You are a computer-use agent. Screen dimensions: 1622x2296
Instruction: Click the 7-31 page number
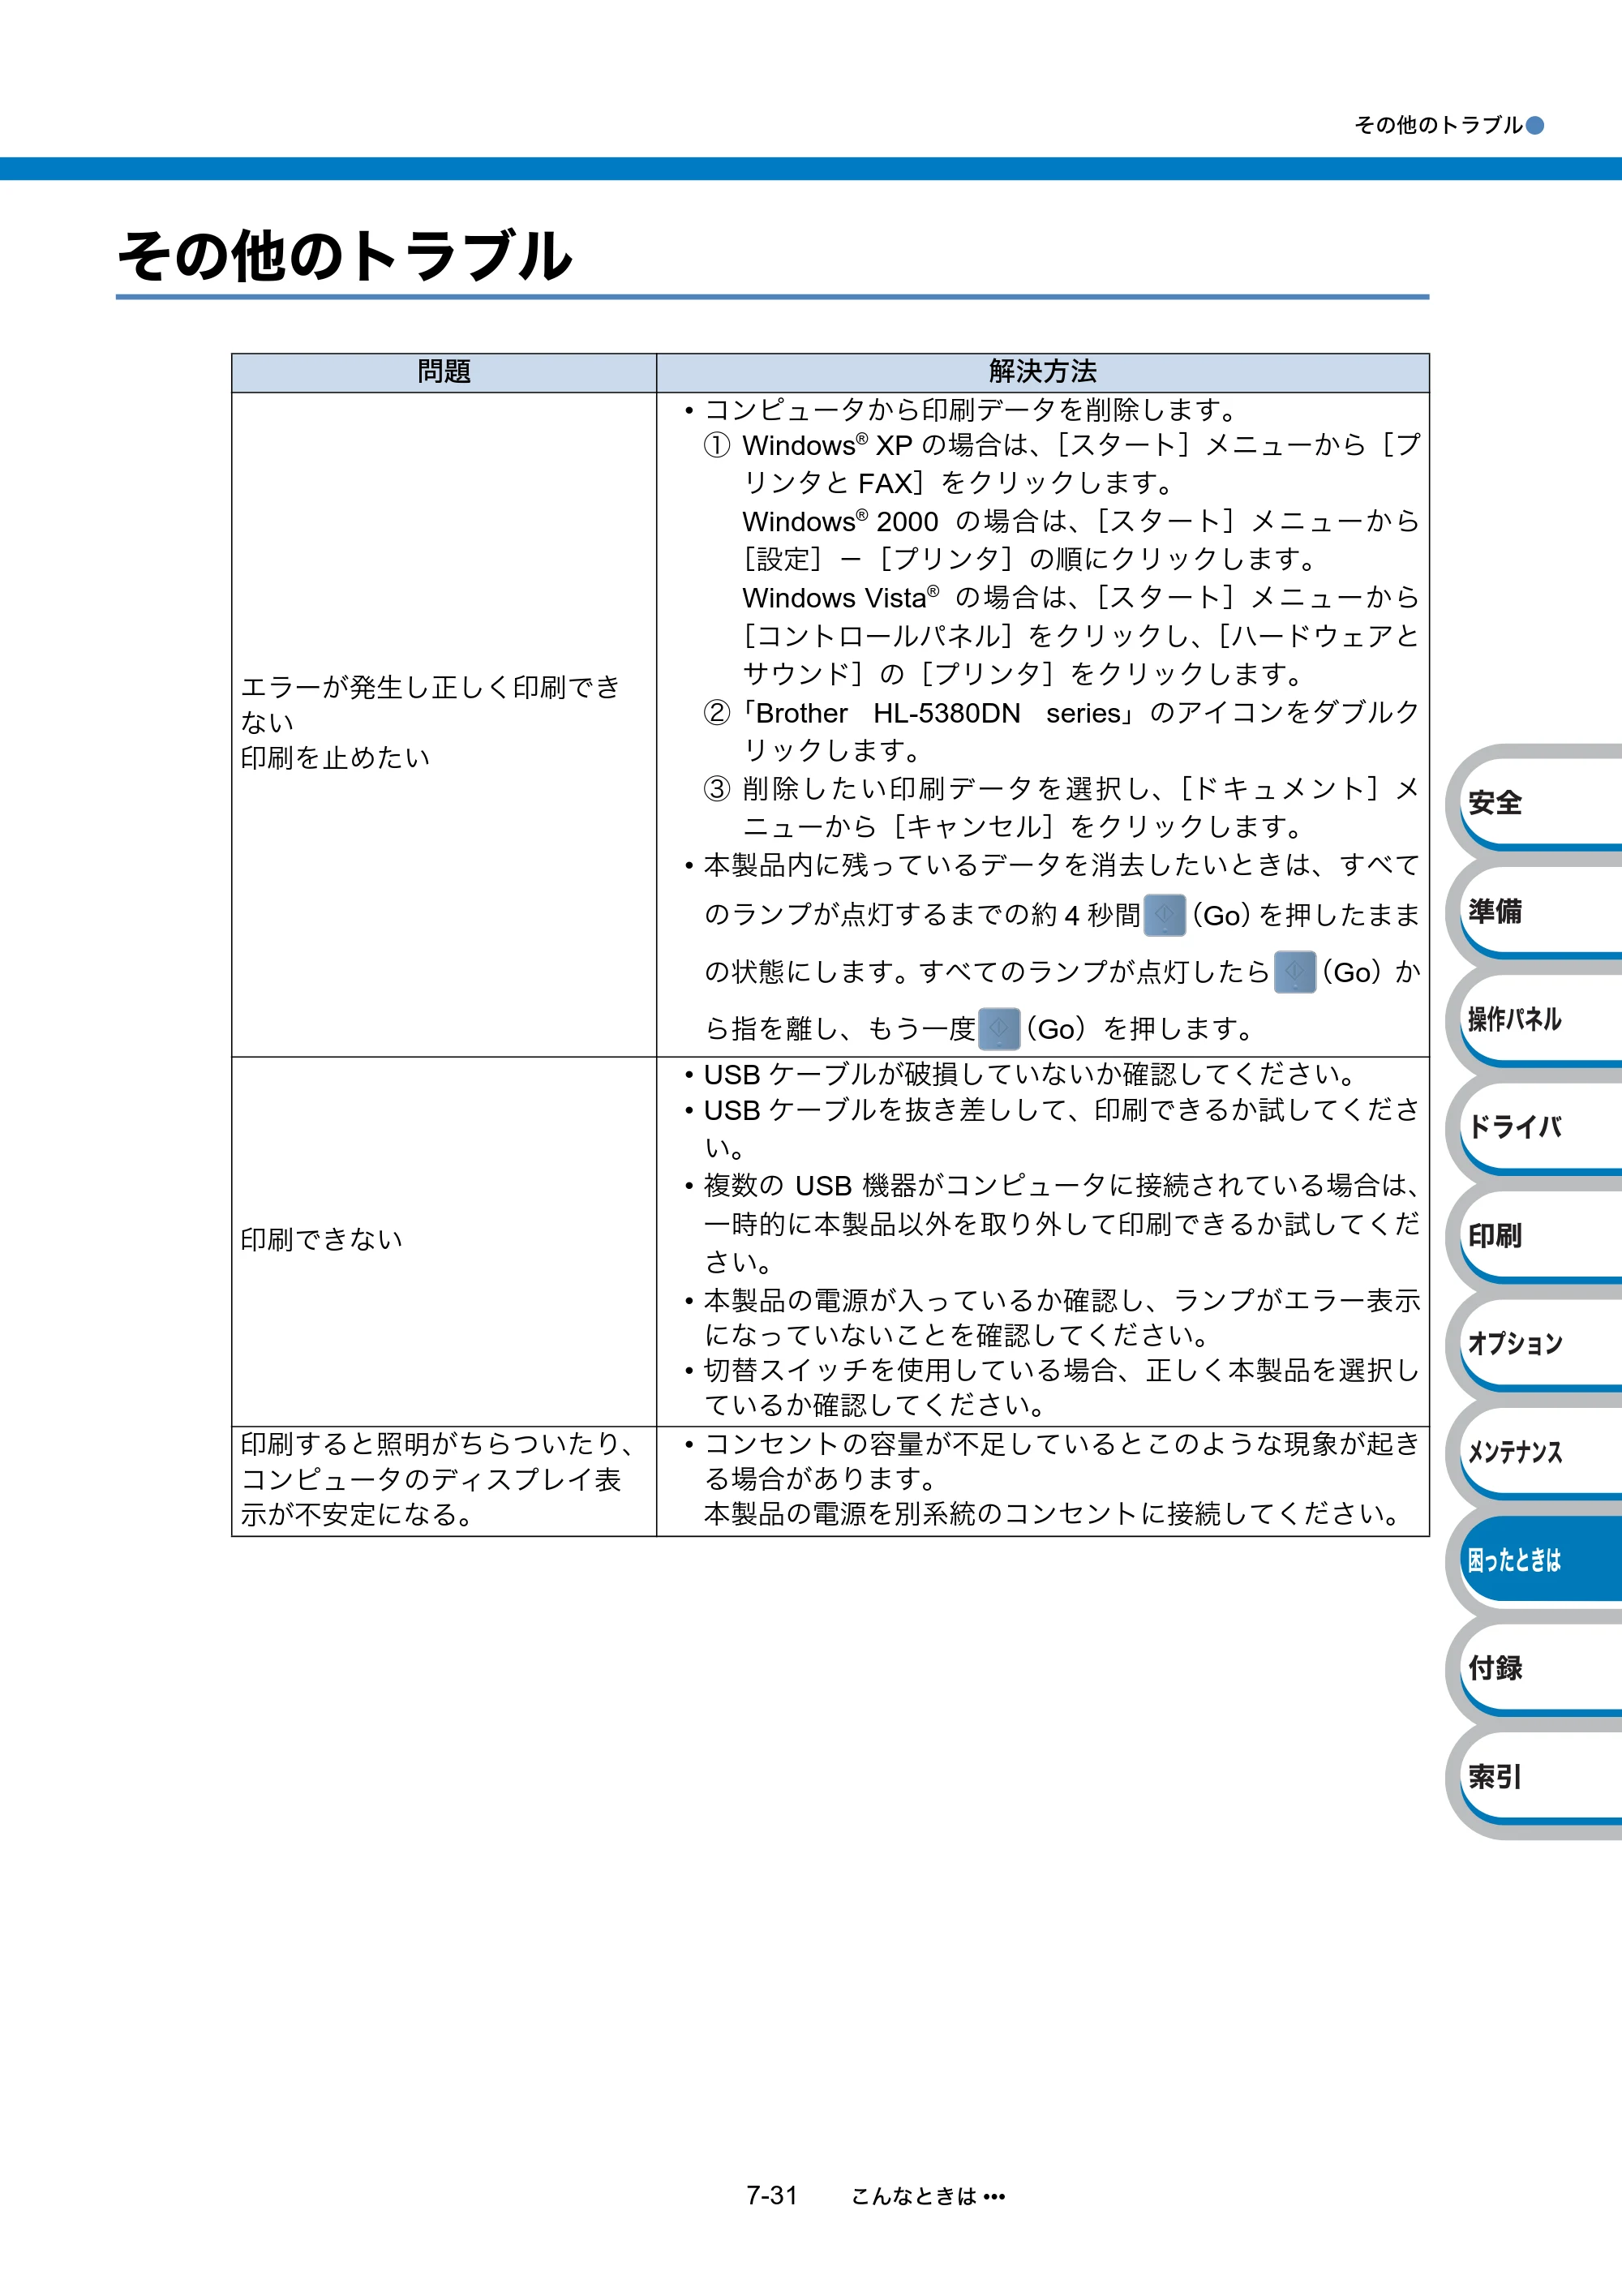coord(771,2196)
